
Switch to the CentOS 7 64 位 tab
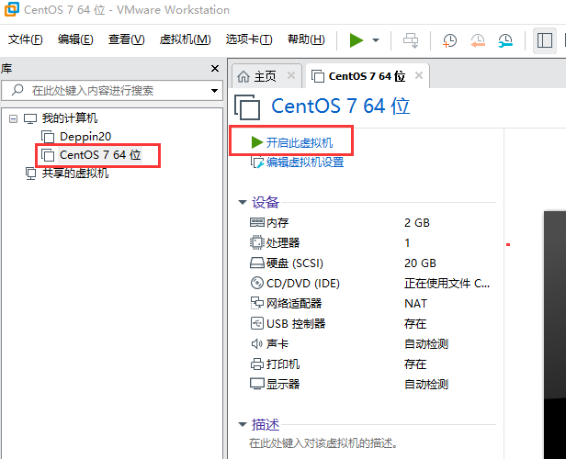click(x=367, y=76)
